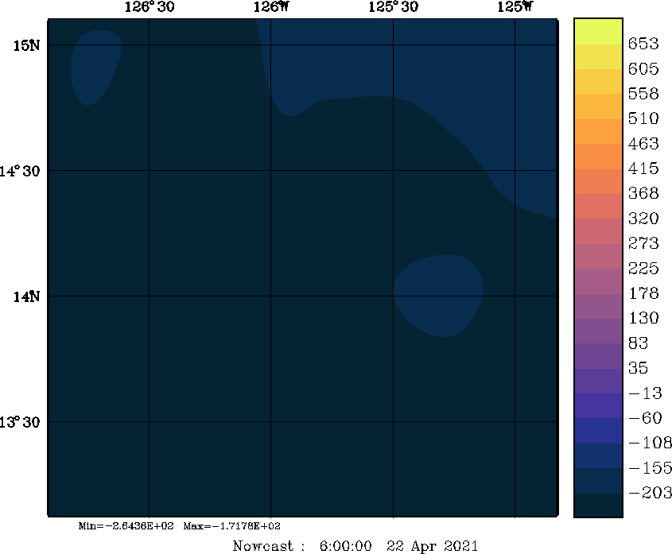Click the Min=-2.6436E+02 value text
The height and width of the screenshot is (554, 672).
click(126, 525)
